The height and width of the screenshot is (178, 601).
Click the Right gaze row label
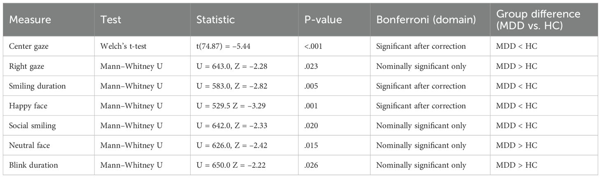pos(27,66)
